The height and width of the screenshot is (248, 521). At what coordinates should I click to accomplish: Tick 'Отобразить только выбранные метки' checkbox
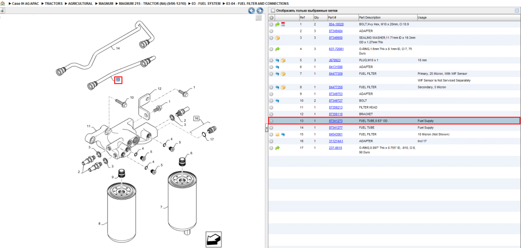click(x=273, y=10)
